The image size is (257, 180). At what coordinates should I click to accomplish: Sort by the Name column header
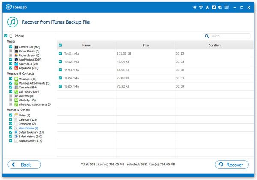pos(87,45)
